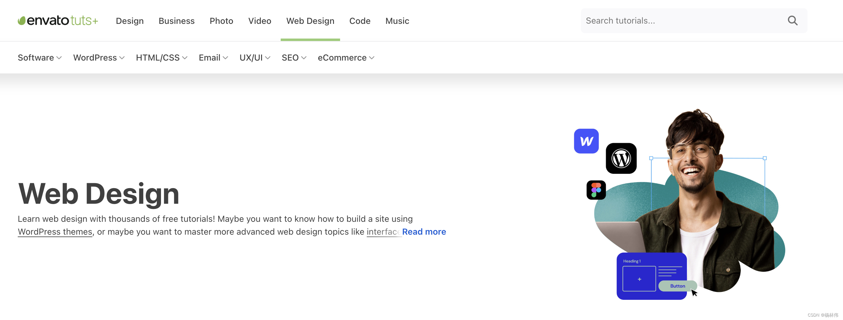Open the Design section
The image size is (843, 320).
pyautogui.click(x=129, y=21)
